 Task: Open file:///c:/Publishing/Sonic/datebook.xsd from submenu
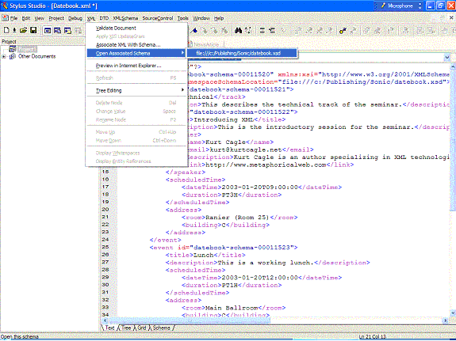(242, 53)
